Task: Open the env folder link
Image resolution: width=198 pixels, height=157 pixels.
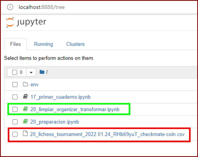Action: coord(34,85)
